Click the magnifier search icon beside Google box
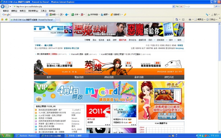The width and height of the screenshot is (221, 138). 216,6
